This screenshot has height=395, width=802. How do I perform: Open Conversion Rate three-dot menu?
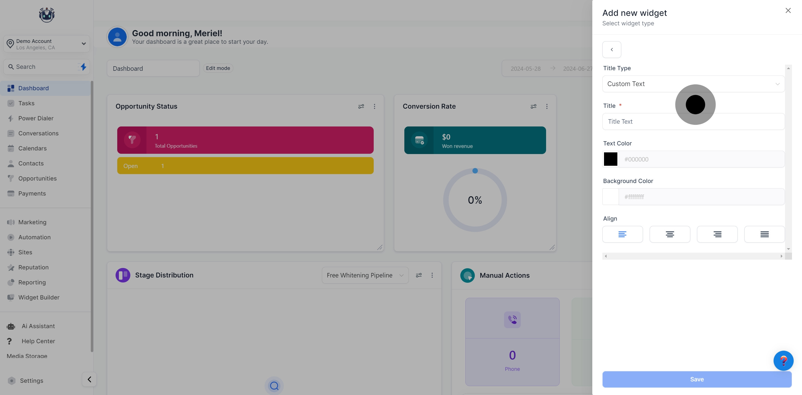[547, 106]
